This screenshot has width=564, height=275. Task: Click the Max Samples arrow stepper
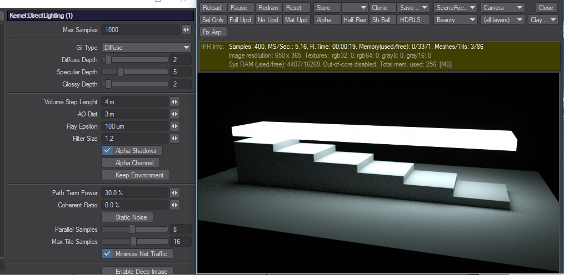click(186, 30)
